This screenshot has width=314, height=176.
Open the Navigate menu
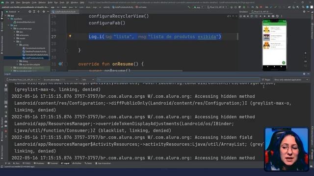coord(26,2)
